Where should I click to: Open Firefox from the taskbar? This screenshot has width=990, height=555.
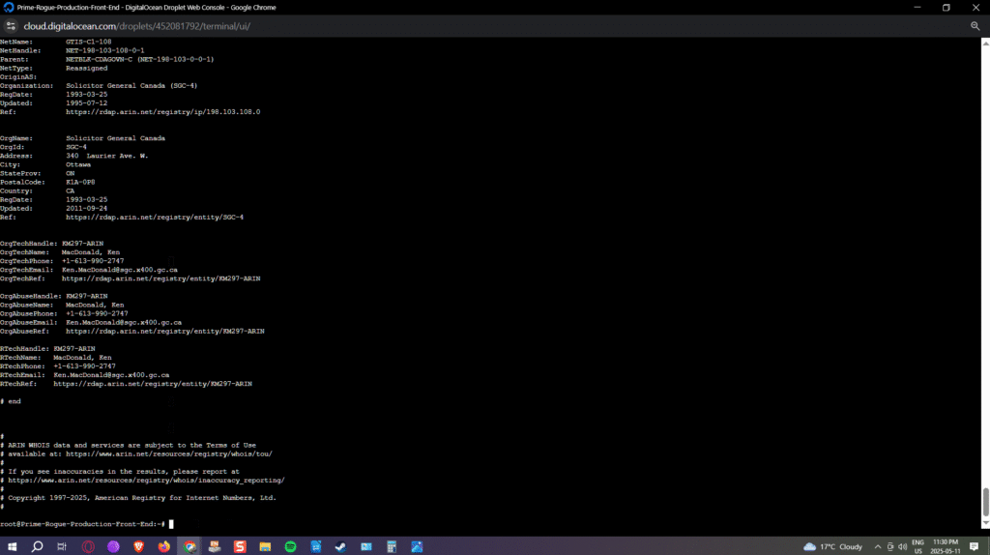coord(163,546)
